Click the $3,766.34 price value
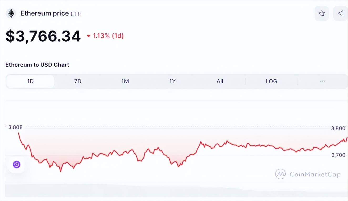The image size is (348, 201). click(x=43, y=36)
